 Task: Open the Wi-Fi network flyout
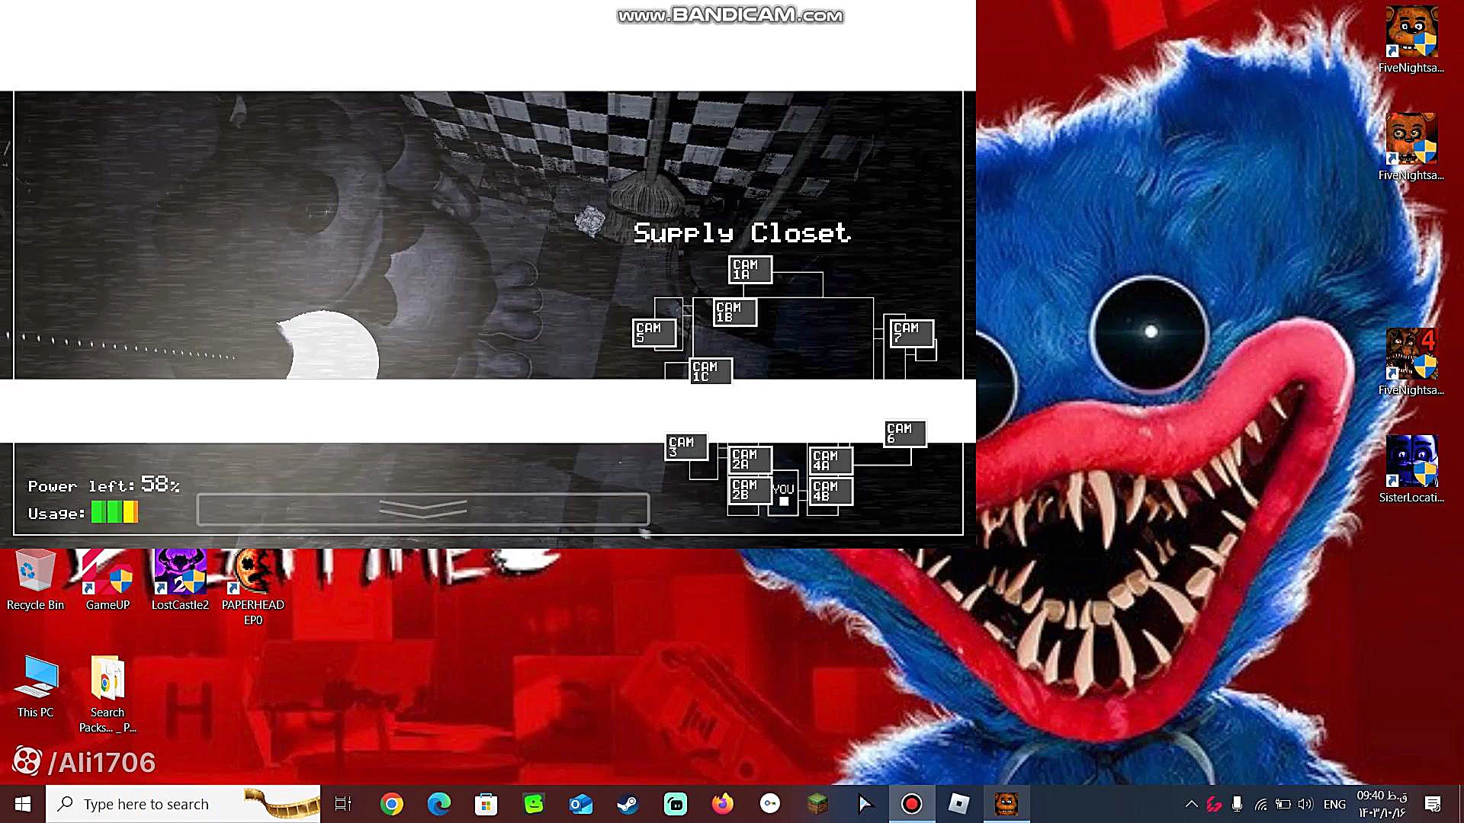[x=1260, y=804]
